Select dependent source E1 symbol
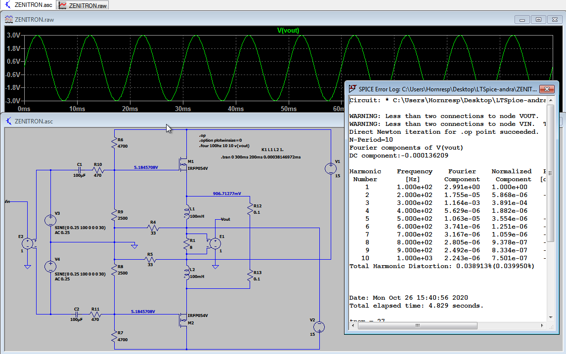 pyautogui.click(x=215, y=244)
